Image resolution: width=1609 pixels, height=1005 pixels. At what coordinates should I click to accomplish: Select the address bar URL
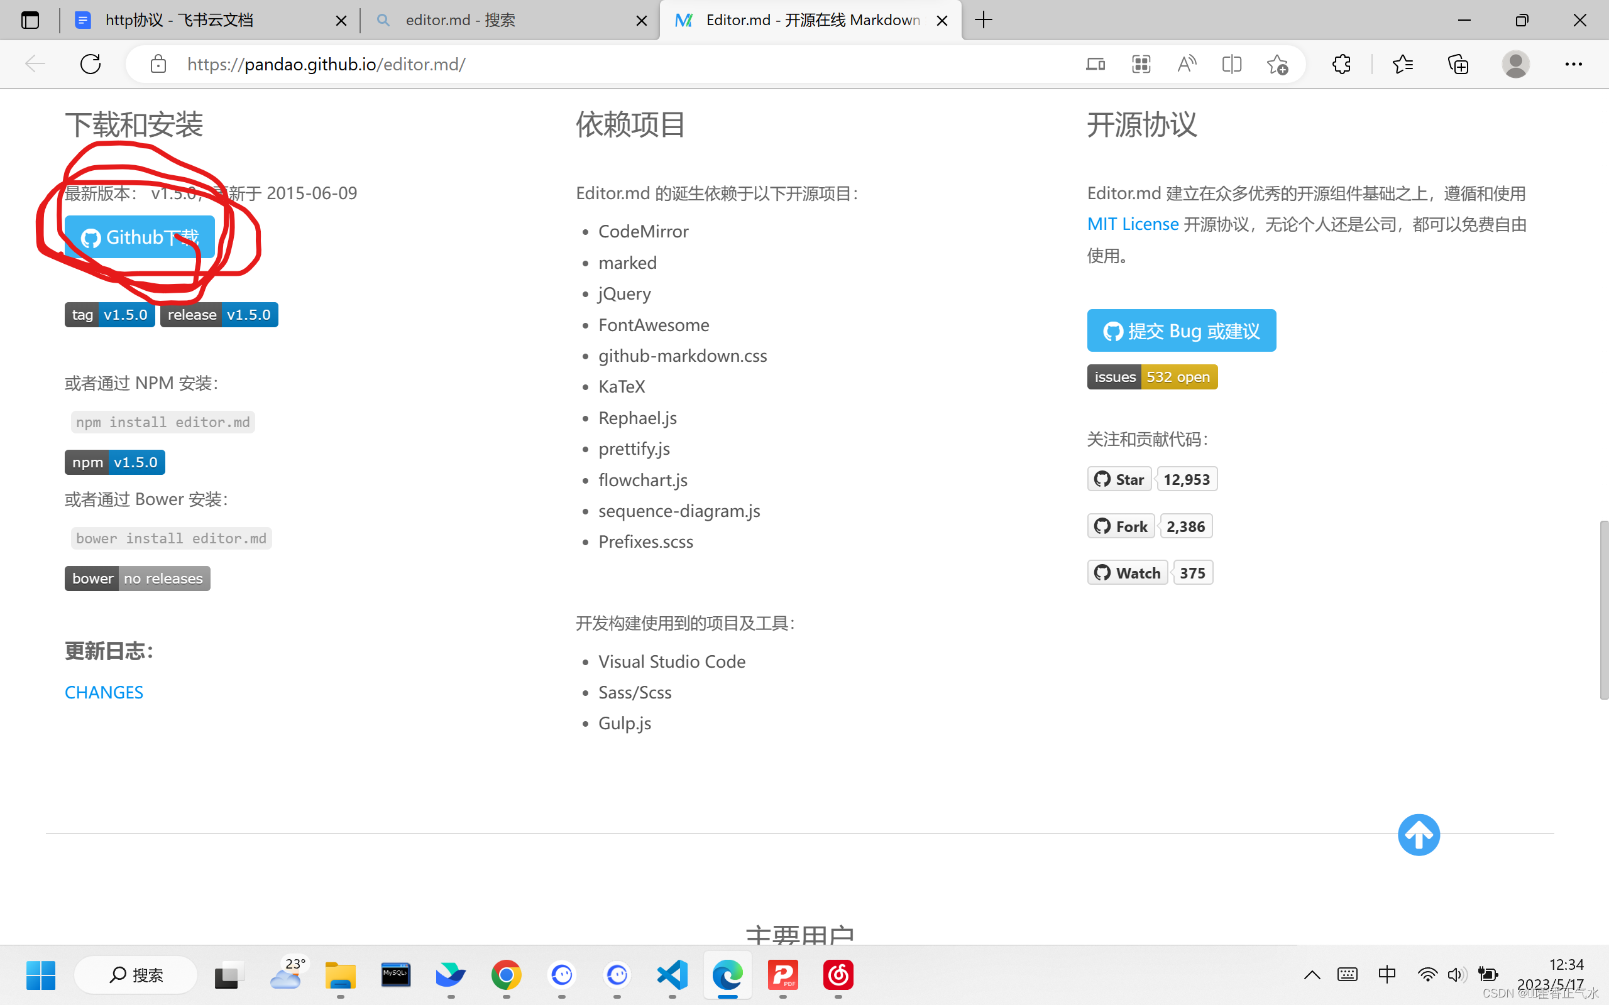click(328, 63)
